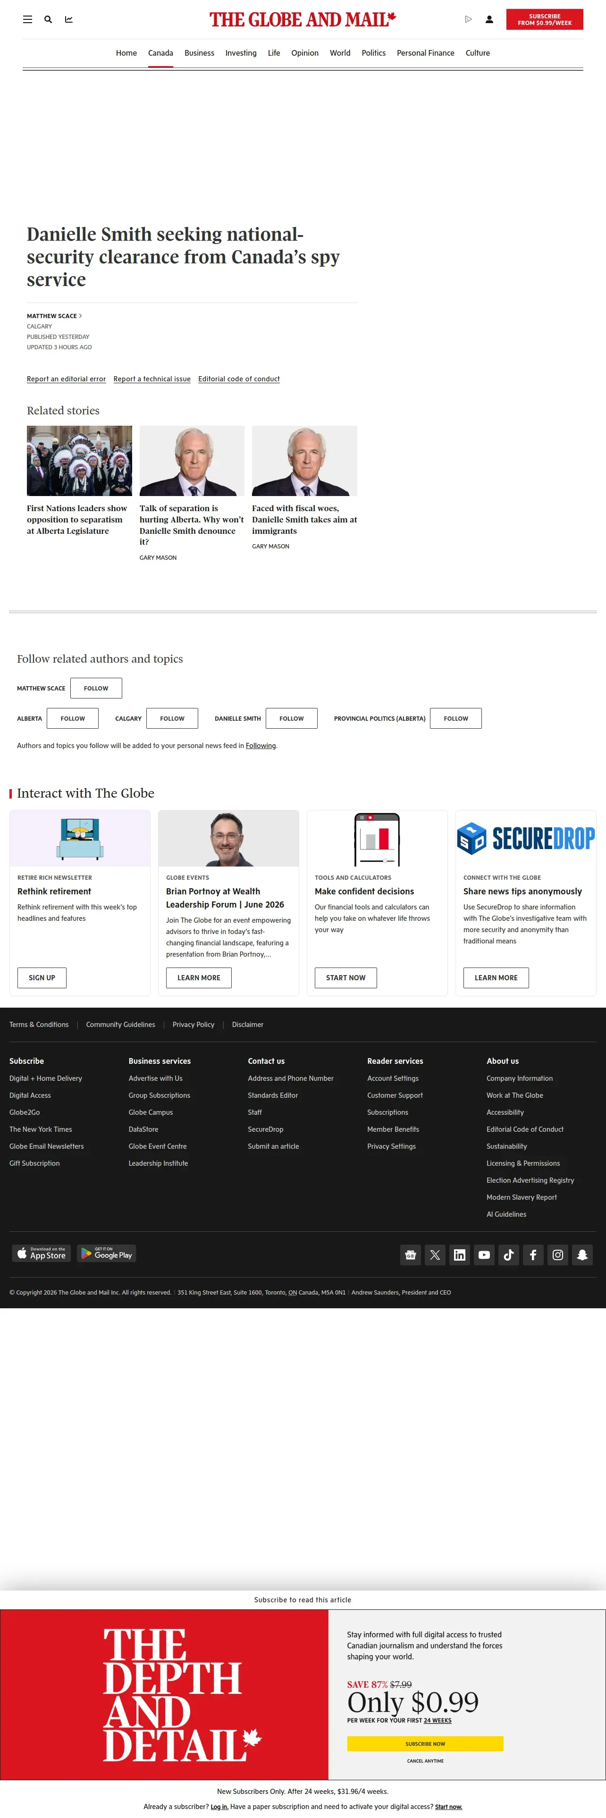
Task: Click the Log in link in paywall
Action: click(x=219, y=1807)
